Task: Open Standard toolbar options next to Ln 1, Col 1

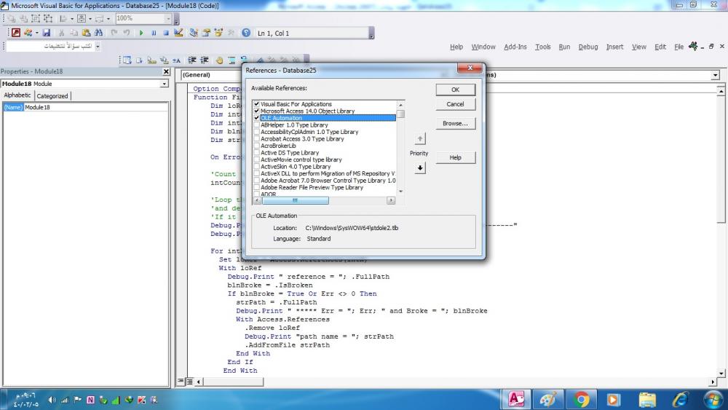Action: point(371,33)
